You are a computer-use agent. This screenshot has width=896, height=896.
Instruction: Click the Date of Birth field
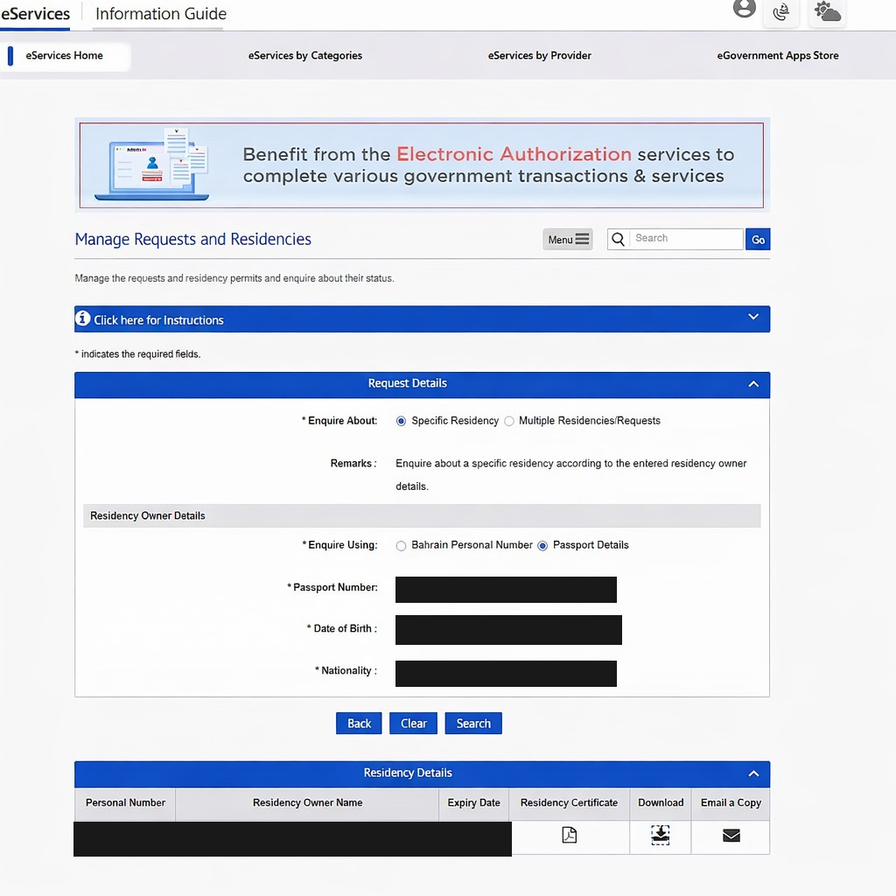tap(508, 630)
